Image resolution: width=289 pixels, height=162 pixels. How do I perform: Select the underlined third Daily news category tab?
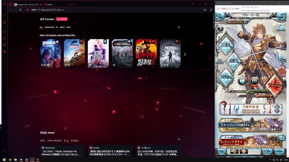point(66,140)
